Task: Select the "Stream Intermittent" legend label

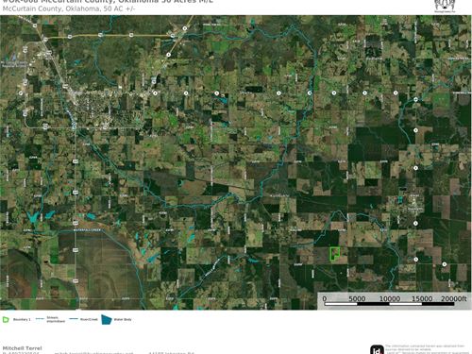Action: [x=56, y=320]
